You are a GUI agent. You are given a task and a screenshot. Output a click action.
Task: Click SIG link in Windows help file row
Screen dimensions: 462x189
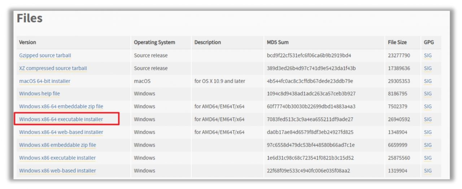coord(428,94)
